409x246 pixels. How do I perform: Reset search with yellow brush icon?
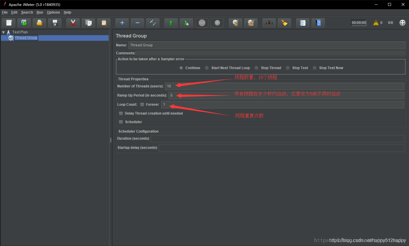284,23
